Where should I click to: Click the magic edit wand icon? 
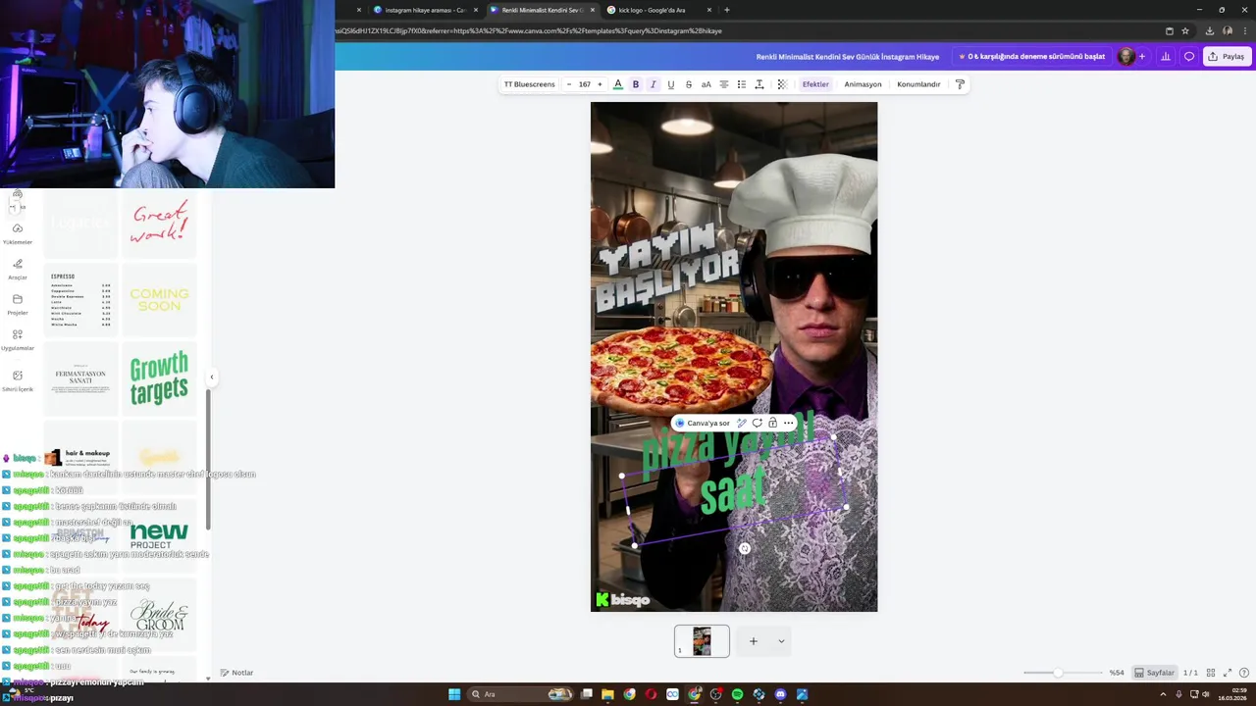(742, 424)
